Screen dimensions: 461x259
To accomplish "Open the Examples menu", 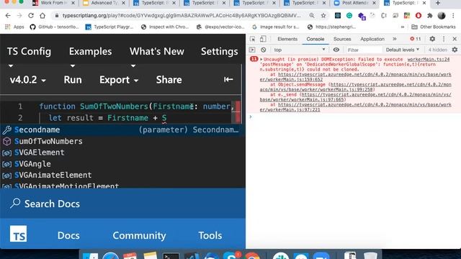I will [x=90, y=51].
